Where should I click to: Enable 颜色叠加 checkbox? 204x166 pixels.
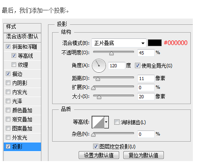click(8, 110)
